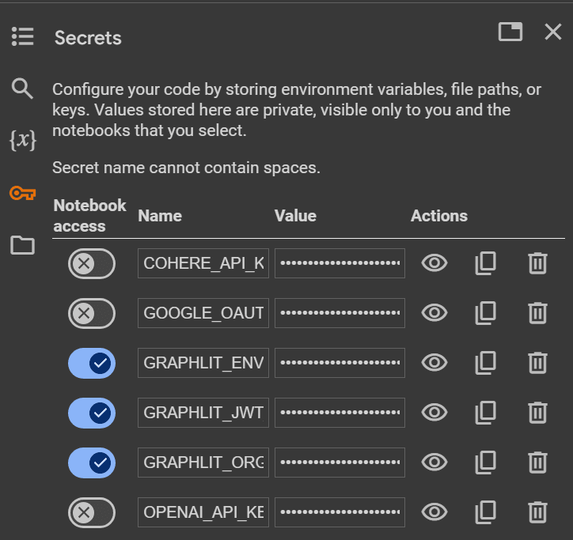Delete the OPENAI_API_KEY secret

(x=537, y=512)
